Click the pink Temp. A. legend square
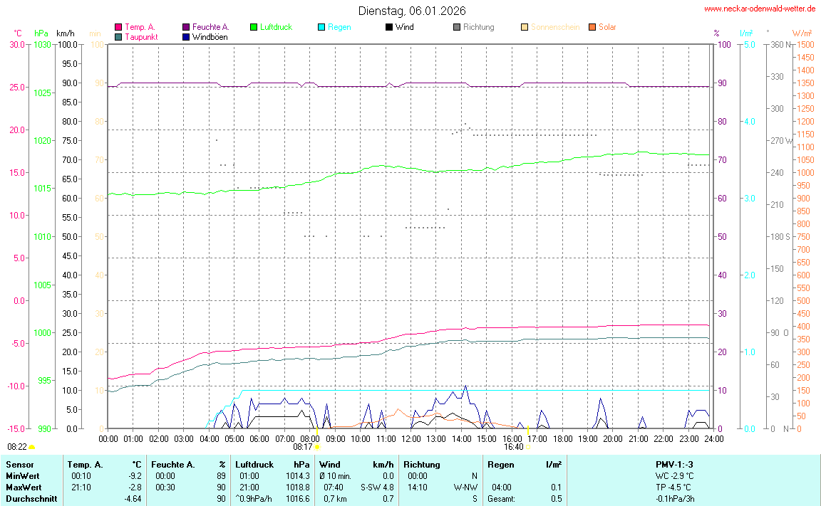The image size is (821, 506). click(118, 27)
